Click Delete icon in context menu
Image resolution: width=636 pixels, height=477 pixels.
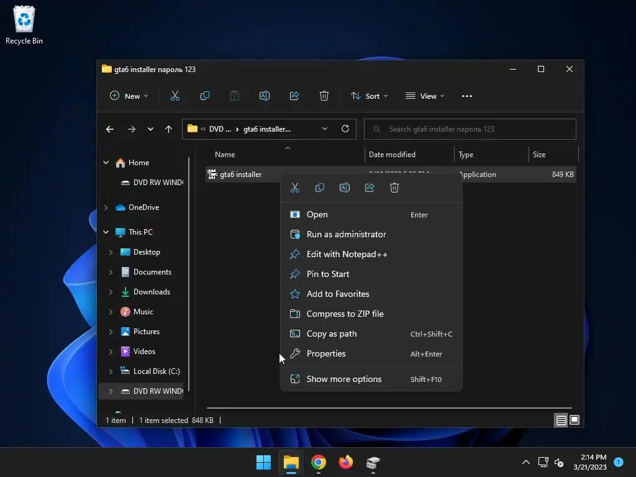(394, 188)
